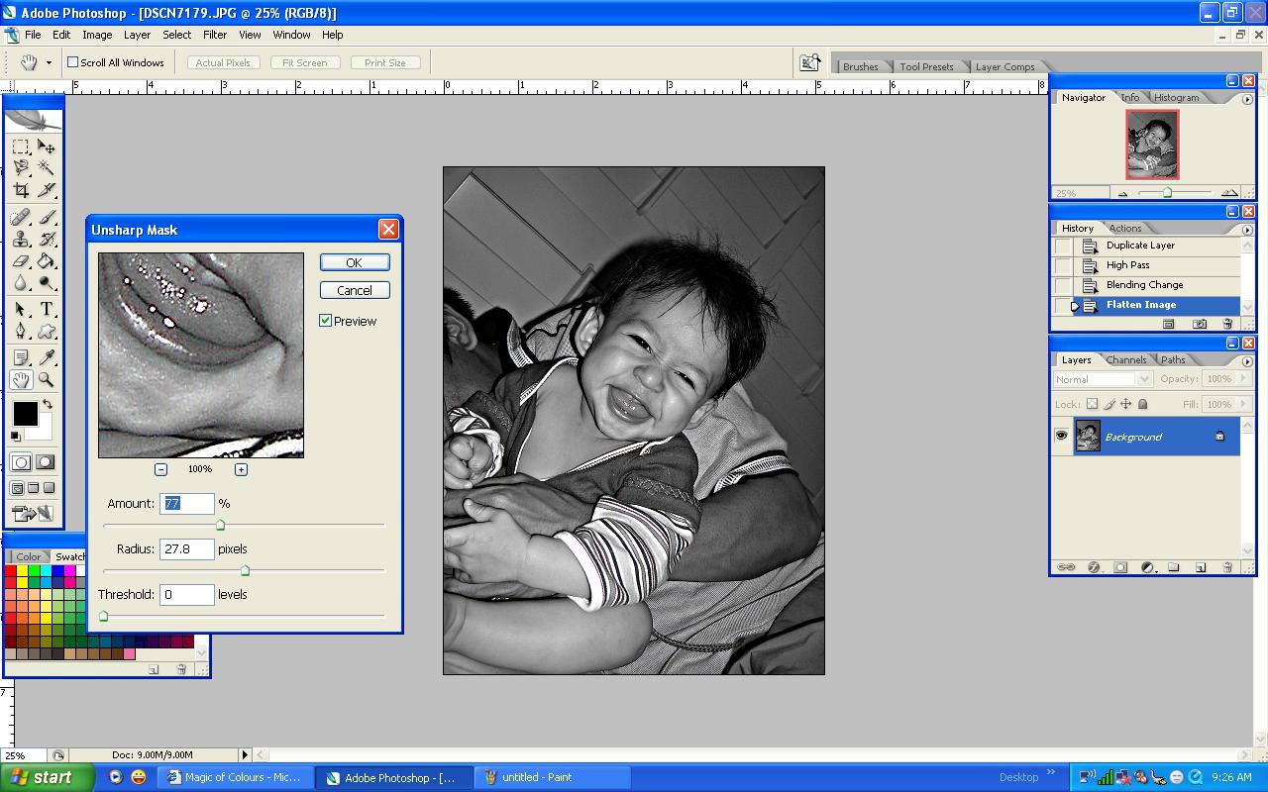Screen dimensions: 1268x792
Task: Open the Layers panel options menu arrow
Action: click(x=1246, y=361)
